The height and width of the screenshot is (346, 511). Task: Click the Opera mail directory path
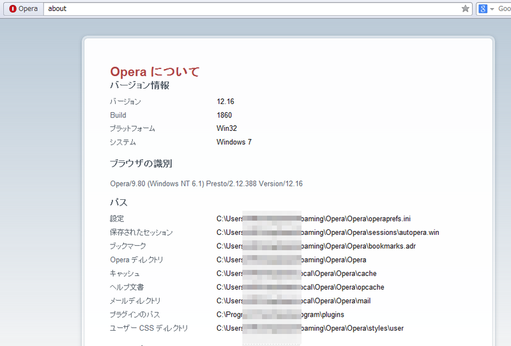(x=294, y=301)
